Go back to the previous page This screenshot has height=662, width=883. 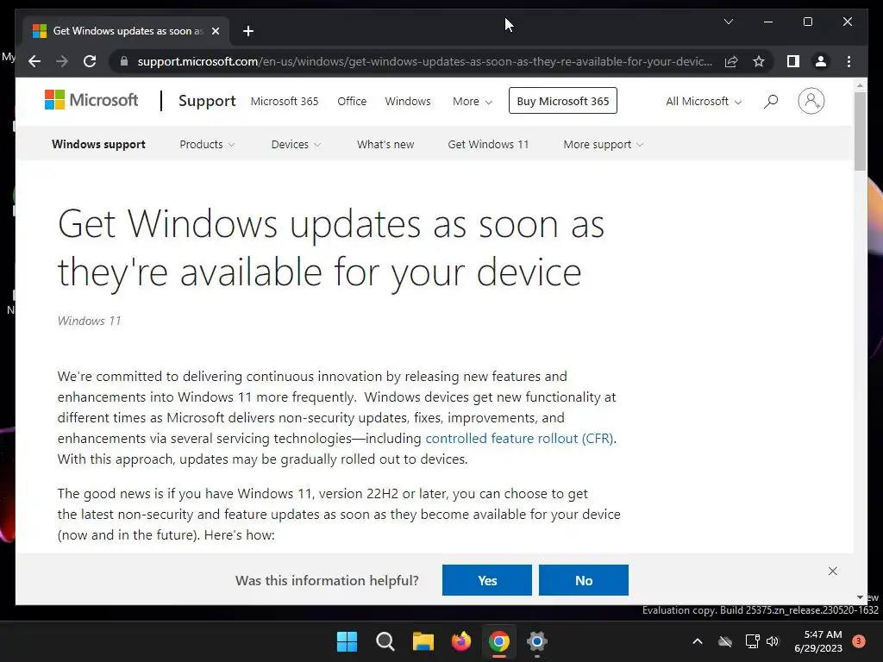[34, 61]
